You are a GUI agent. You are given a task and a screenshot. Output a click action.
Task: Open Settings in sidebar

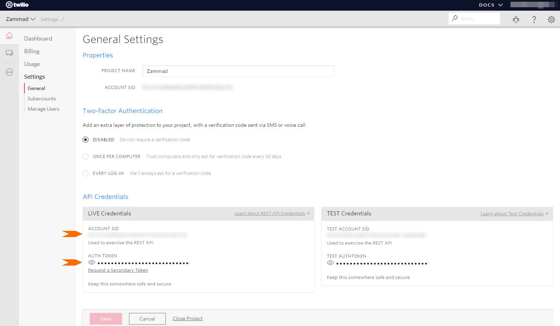34,77
